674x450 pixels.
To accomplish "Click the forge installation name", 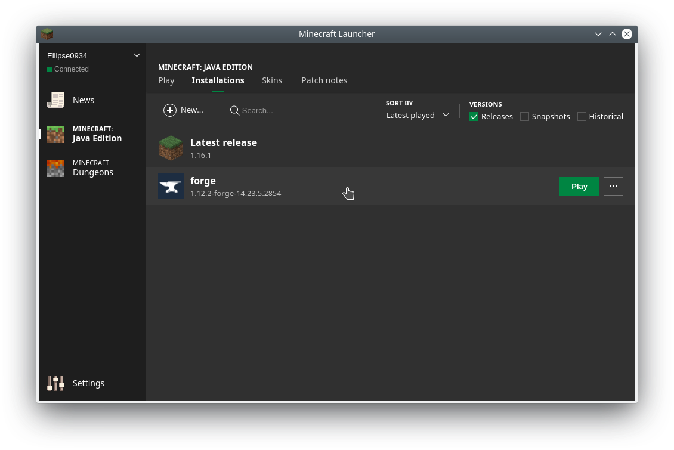I will [x=203, y=181].
